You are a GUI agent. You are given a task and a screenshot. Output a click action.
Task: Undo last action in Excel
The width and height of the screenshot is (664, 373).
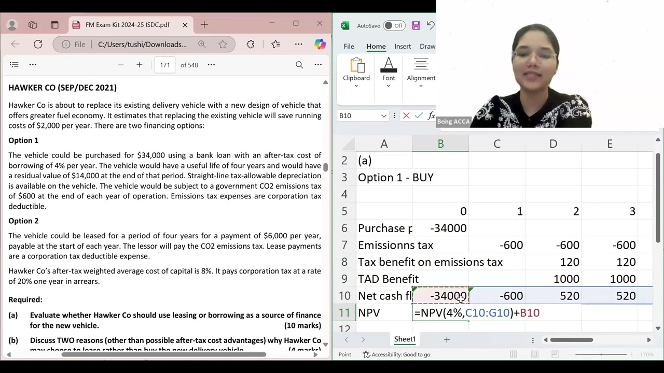[x=431, y=25]
